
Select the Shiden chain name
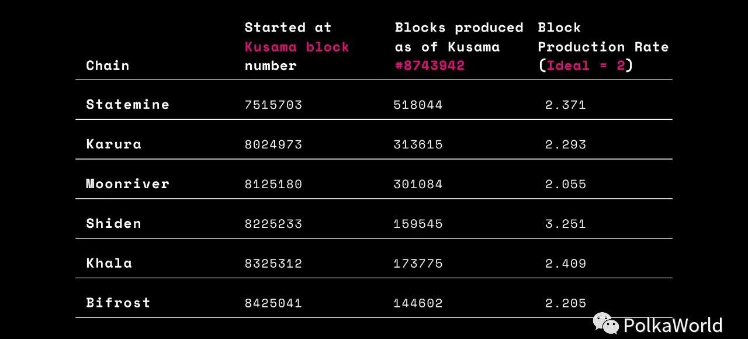pyautogui.click(x=113, y=224)
